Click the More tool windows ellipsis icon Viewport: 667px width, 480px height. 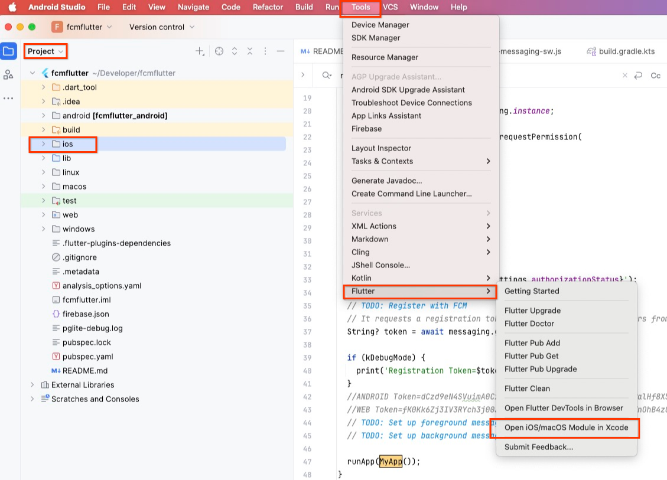(x=8, y=98)
